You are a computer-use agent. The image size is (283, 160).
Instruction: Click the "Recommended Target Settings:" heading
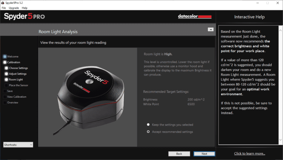tap(166, 92)
